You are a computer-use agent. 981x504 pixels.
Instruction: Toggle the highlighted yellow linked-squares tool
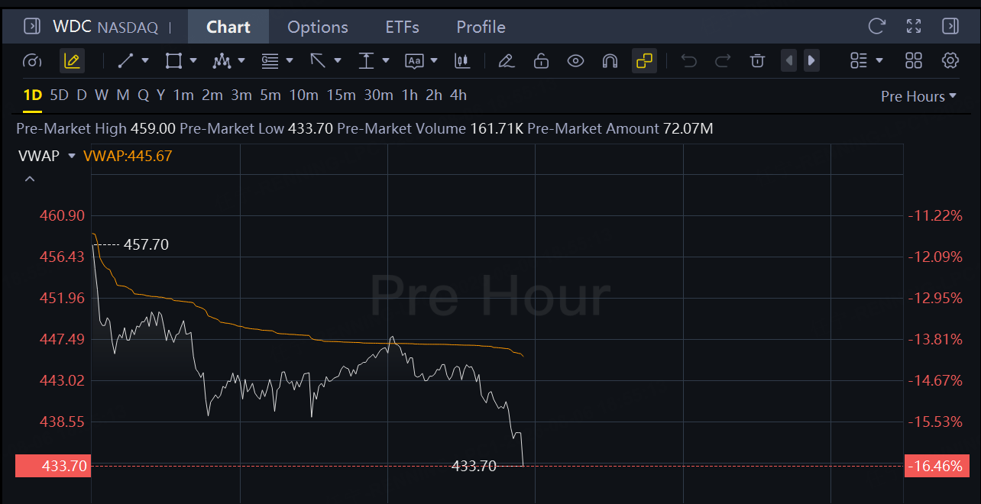(x=644, y=60)
